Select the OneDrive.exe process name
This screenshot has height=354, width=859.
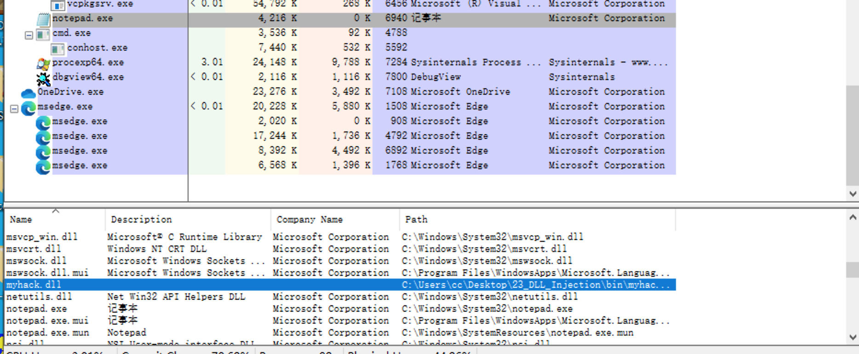[x=70, y=92]
